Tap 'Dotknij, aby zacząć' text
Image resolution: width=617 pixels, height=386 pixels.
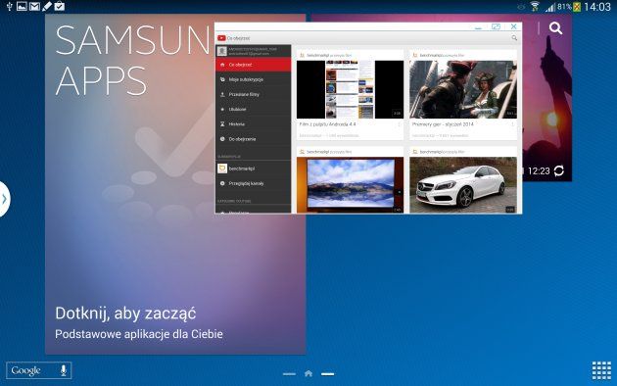(x=125, y=314)
